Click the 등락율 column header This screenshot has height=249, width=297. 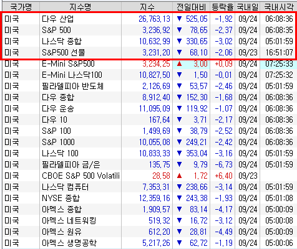[222, 7]
